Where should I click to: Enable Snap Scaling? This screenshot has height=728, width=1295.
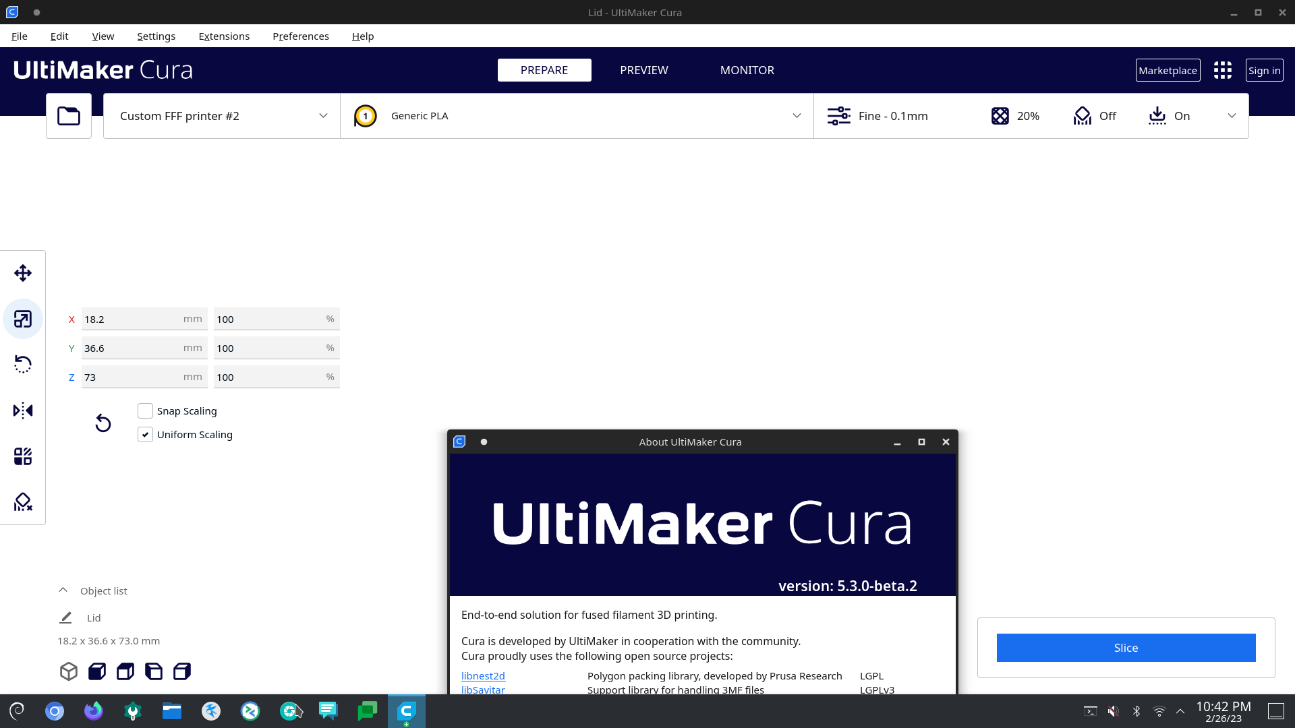145,411
